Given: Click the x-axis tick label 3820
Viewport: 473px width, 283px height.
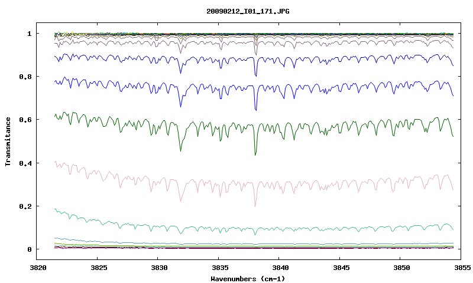Looking at the screenshot, I should coord(38,268).
